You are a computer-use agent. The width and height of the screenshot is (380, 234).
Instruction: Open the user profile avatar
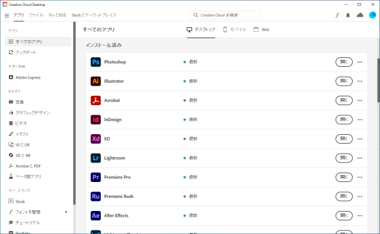(372, 15)
